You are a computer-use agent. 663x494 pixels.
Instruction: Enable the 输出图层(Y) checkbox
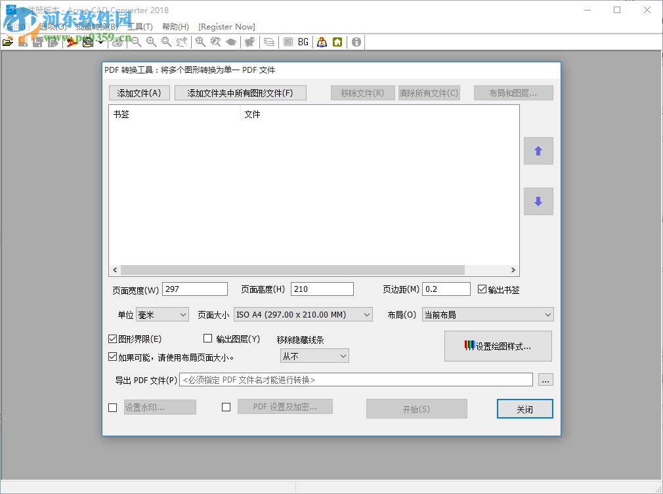(207, 338)
